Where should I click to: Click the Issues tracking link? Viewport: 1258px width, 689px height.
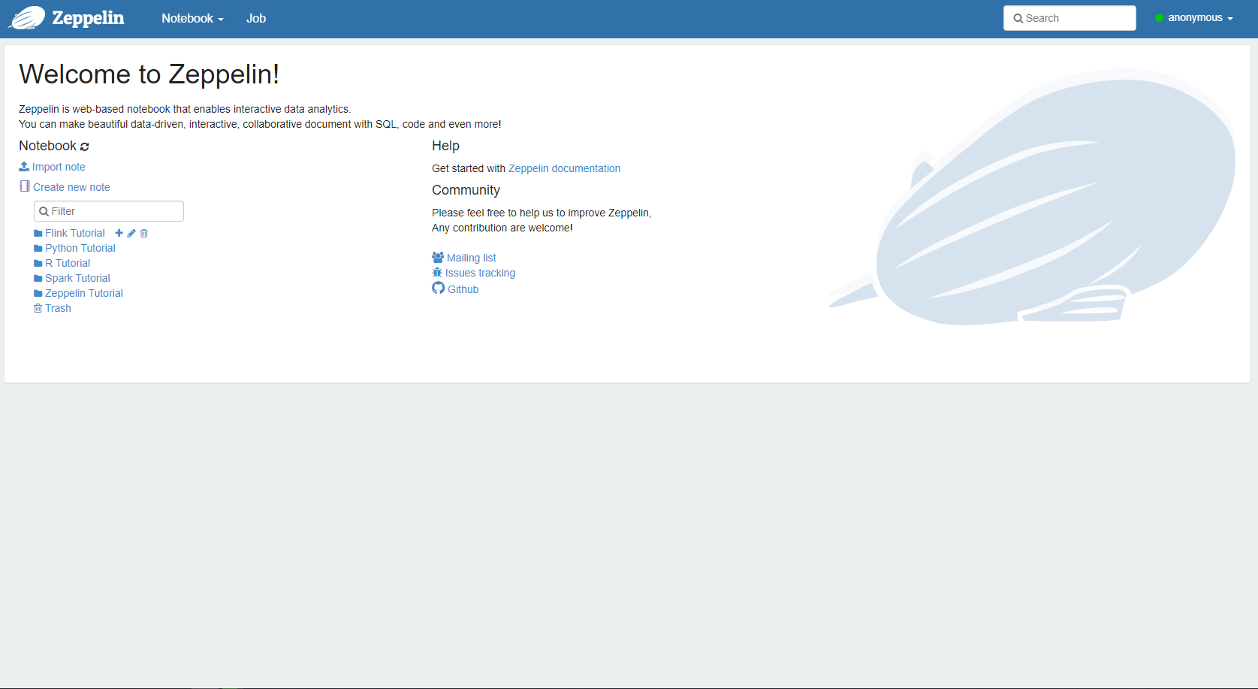coord(480,273)
